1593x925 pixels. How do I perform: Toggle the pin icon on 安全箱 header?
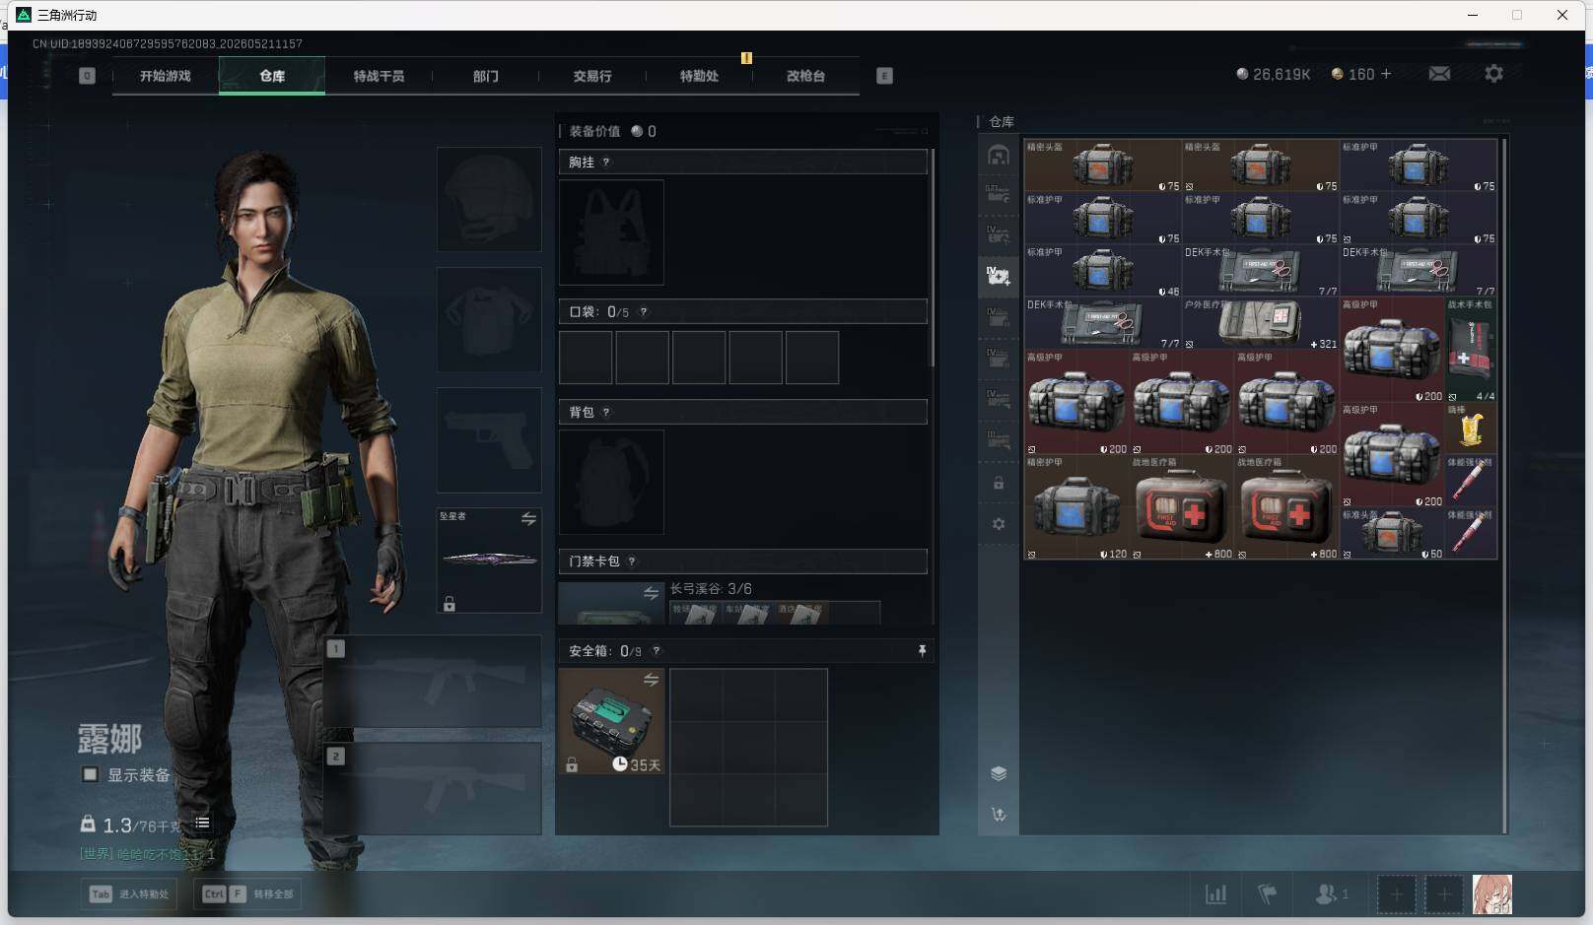coord(922,651)
